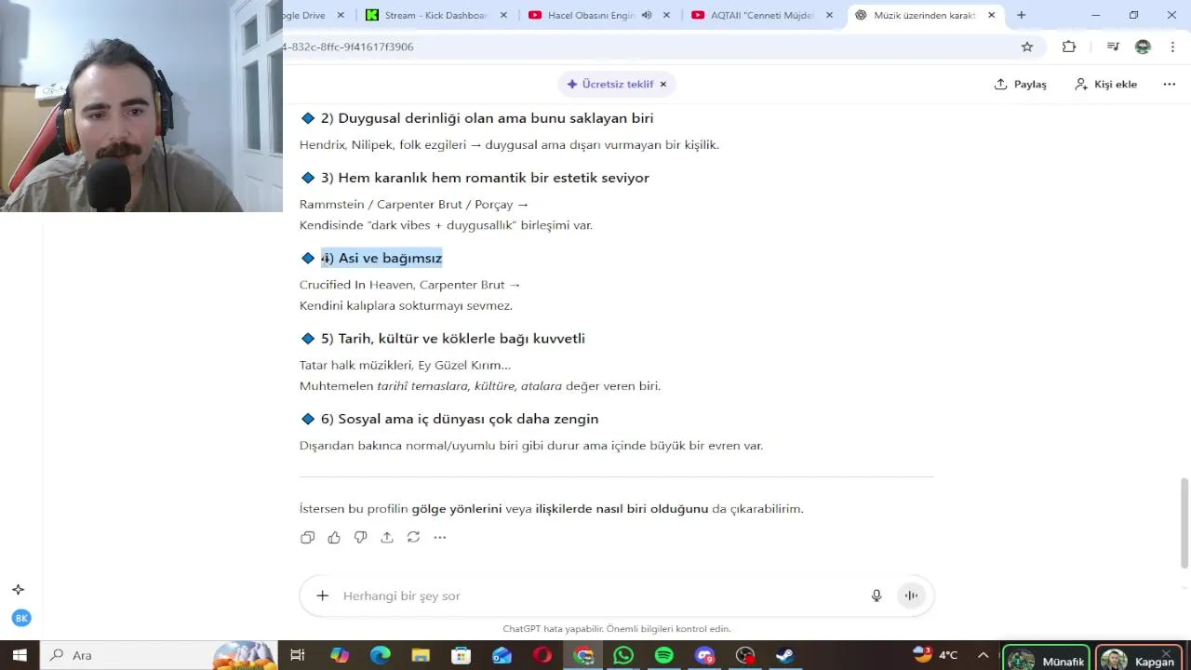This screenshot has width=1191, height=670.
Task: Attach a file with plus icon
Action: pos(322,596)
